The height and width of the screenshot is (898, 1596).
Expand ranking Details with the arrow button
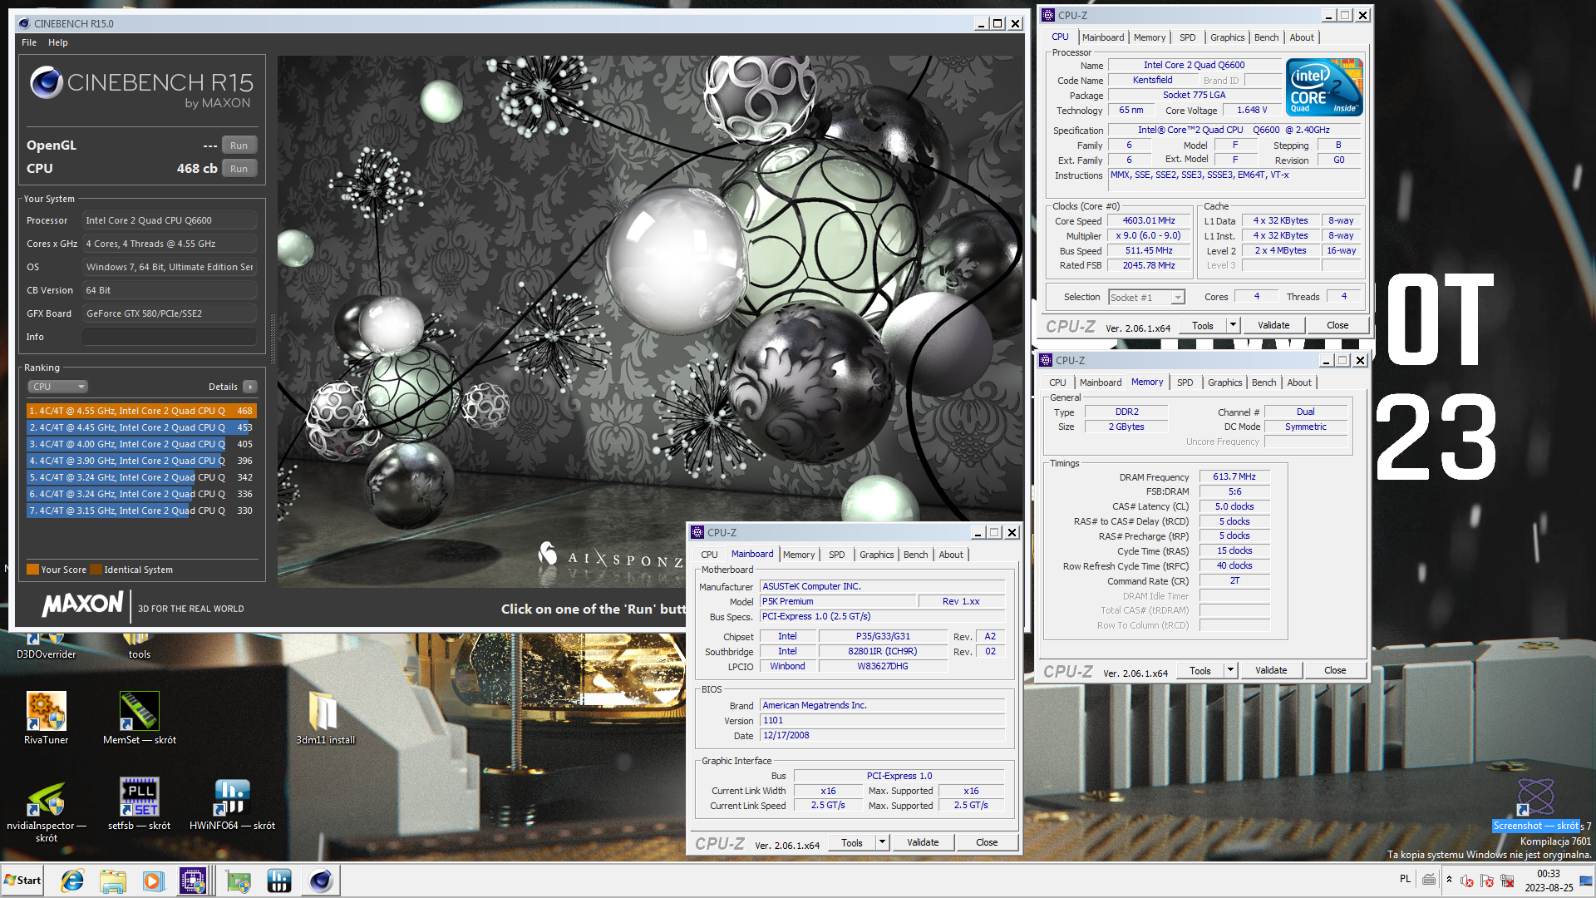coord(250,387)
